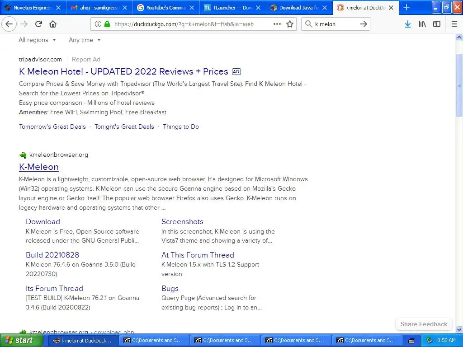
Task: Close the ahoj Gmail tab
Action: tap(125, 8)
